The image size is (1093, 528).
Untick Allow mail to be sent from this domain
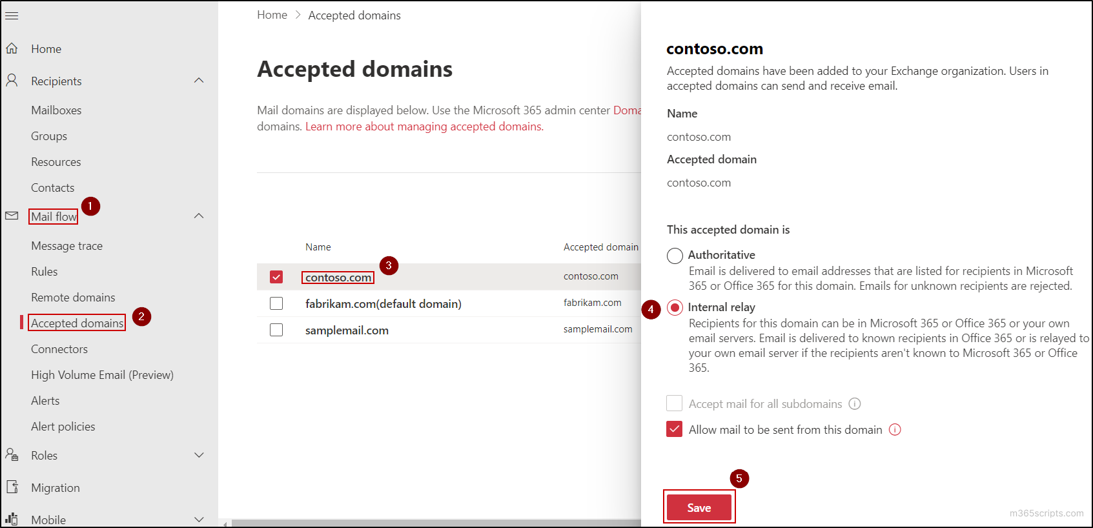pos(674,429)
